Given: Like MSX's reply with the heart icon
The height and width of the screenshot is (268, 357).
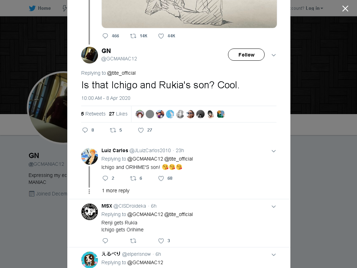Looking at the screenshot, I should [x=161, y=241].
